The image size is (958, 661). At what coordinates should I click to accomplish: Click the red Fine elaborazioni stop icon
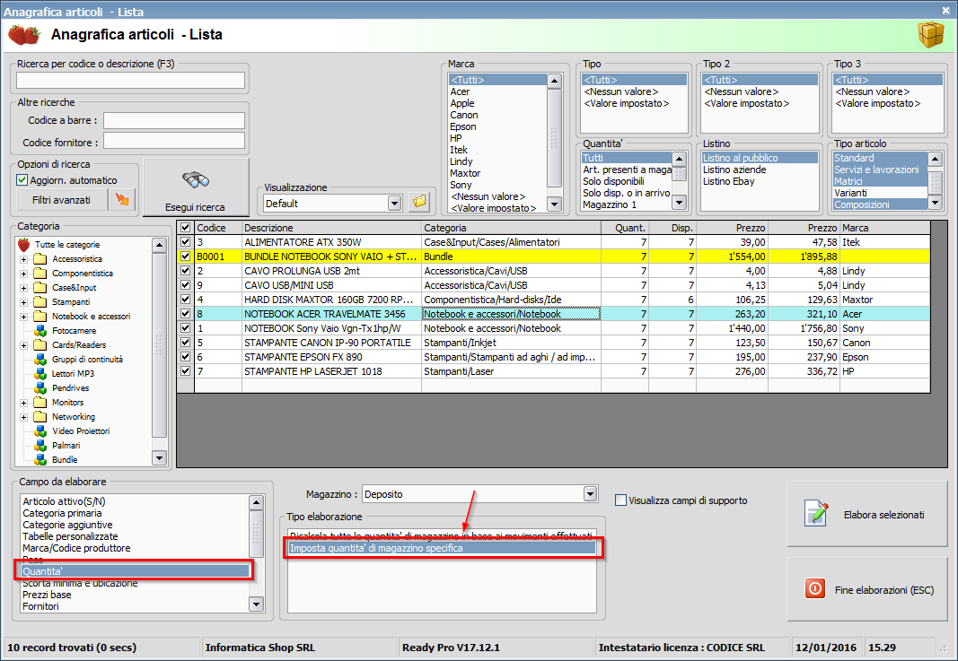click(x=815, y=589)
